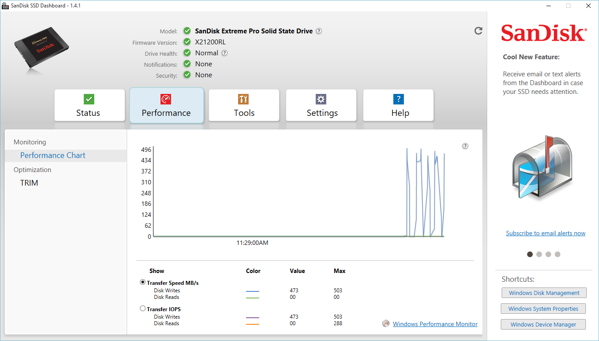The height and width of the screenshot is (341, 599).
Task: Click the green check icon beside Security
Action: pos(187,75)
